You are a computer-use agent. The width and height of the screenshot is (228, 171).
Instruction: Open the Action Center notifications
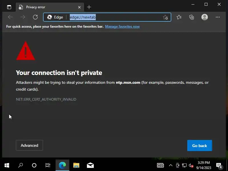[219, 166]
